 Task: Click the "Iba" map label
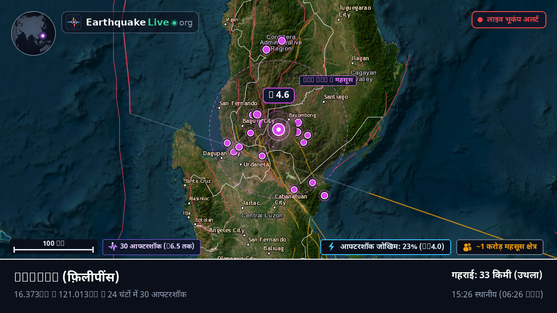pos(187,213)
